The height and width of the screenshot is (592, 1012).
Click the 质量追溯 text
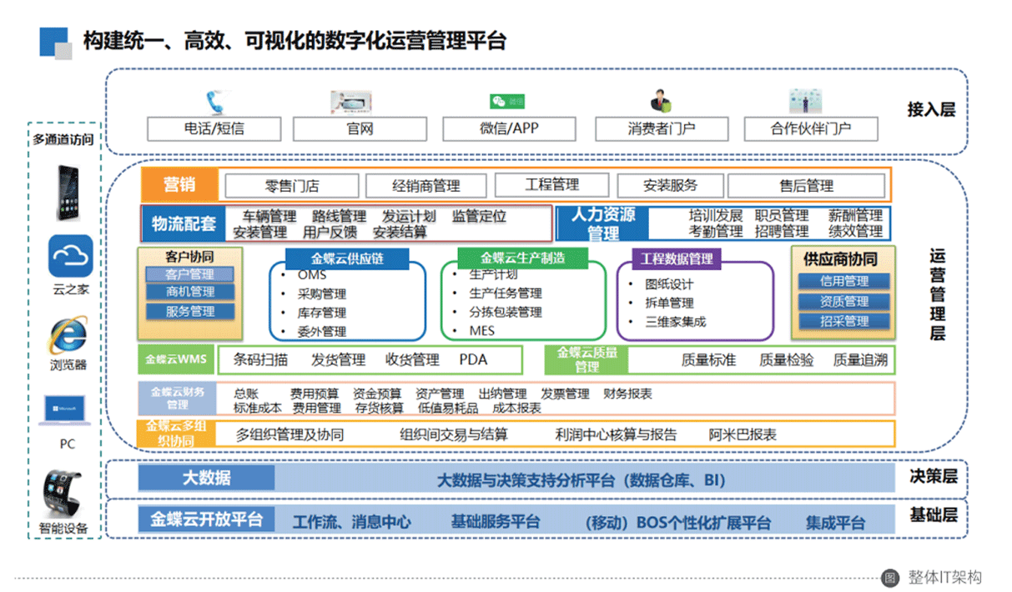[860, 360]
